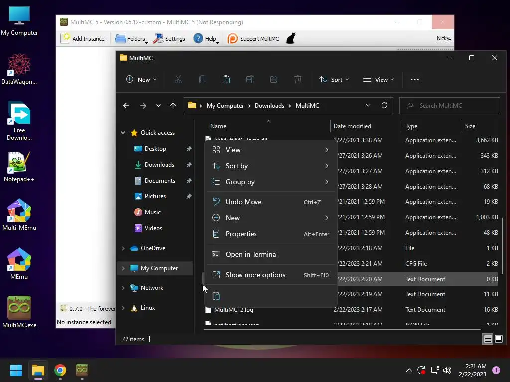The image size is (510, 382).
Task: Click the Windows Start button
Action: 16,370
